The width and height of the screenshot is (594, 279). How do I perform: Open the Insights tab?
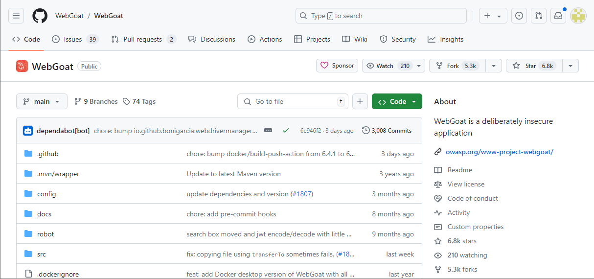point(445,39)
